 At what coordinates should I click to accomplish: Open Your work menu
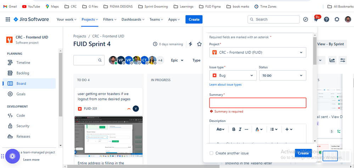click(x=66, y=19)
